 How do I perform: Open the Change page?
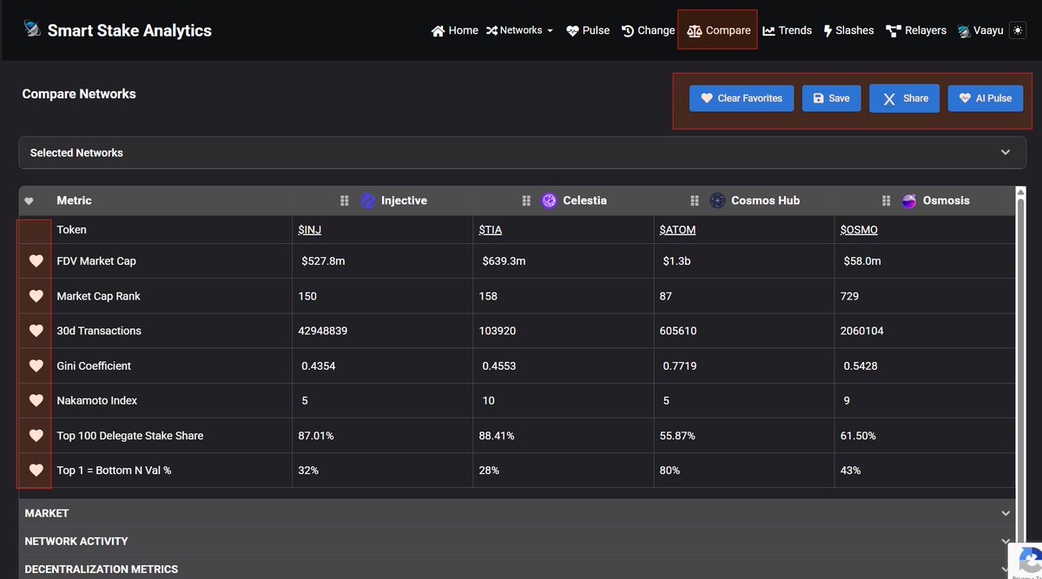click(648, 30)
